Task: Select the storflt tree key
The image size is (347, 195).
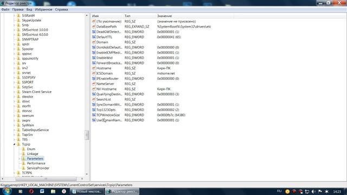Action: pyautogui.click(x=27, y=106)
